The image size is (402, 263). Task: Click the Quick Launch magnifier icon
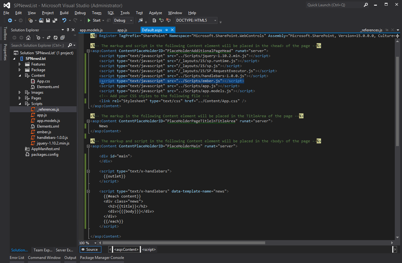tap(366, 5)
